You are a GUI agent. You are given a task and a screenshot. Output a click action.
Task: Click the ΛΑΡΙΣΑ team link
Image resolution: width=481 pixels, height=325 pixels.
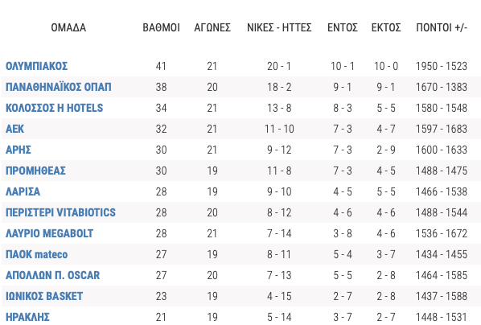point(23,191)
